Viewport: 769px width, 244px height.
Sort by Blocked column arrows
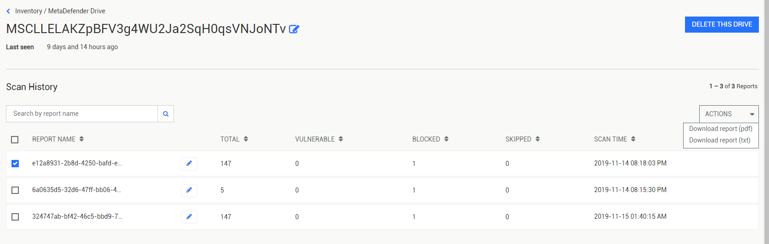pos(446,139)
